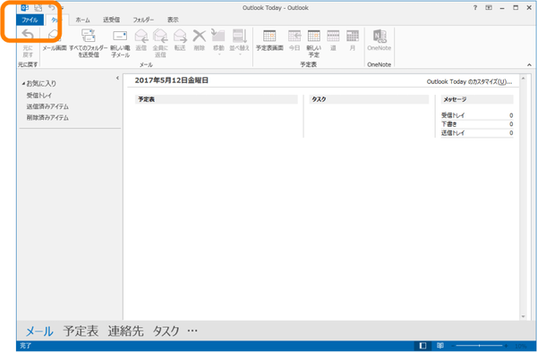Open 送信トレイ under the メッセージ section
This screenshot has height=352, width=537.
453,132
